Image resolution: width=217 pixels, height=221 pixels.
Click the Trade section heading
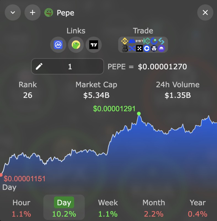(143, 31)
